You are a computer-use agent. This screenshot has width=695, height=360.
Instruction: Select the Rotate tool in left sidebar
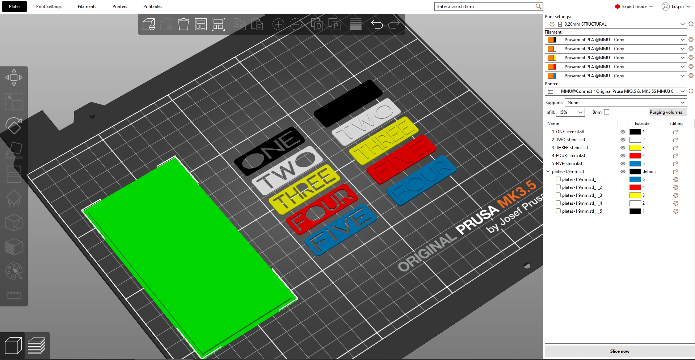14,126
